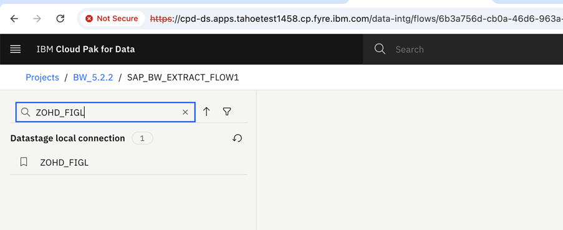Click the browser forward arrow
Screen dimensions: 563x230
37,19
